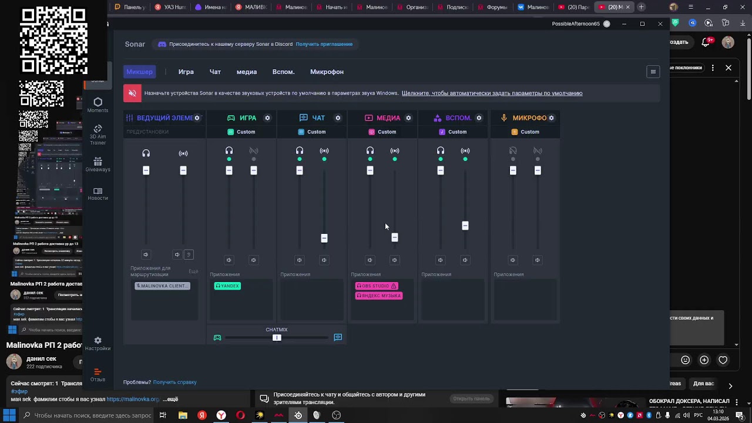Click Вспом. stream volume fader handle
The image size is (752, 423).
pyautogui.click(x=465, y=226)
